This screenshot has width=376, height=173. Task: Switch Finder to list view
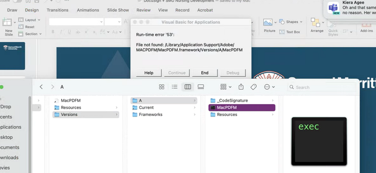click(x=175, y=87)
